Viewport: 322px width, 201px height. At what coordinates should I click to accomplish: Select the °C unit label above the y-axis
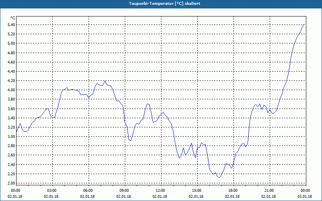[12, 18]
